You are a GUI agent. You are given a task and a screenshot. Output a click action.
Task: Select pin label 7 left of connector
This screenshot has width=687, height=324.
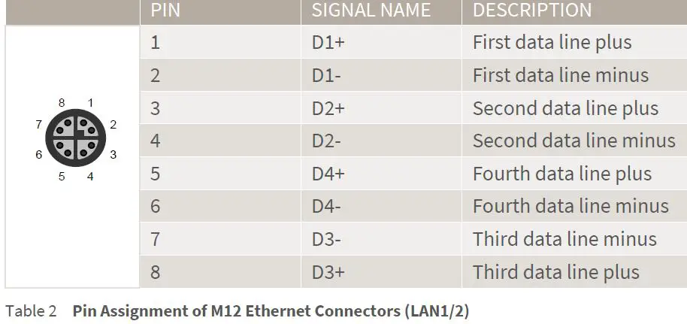coord(38,125)
